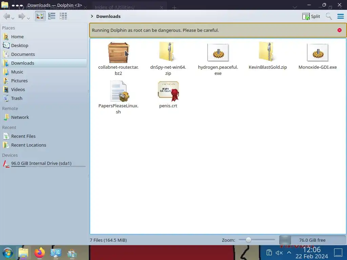Image resolution: width=347 pixels, height=260 pixels.
Task: Expand hidden system tray icons
Action: (289, 253)
